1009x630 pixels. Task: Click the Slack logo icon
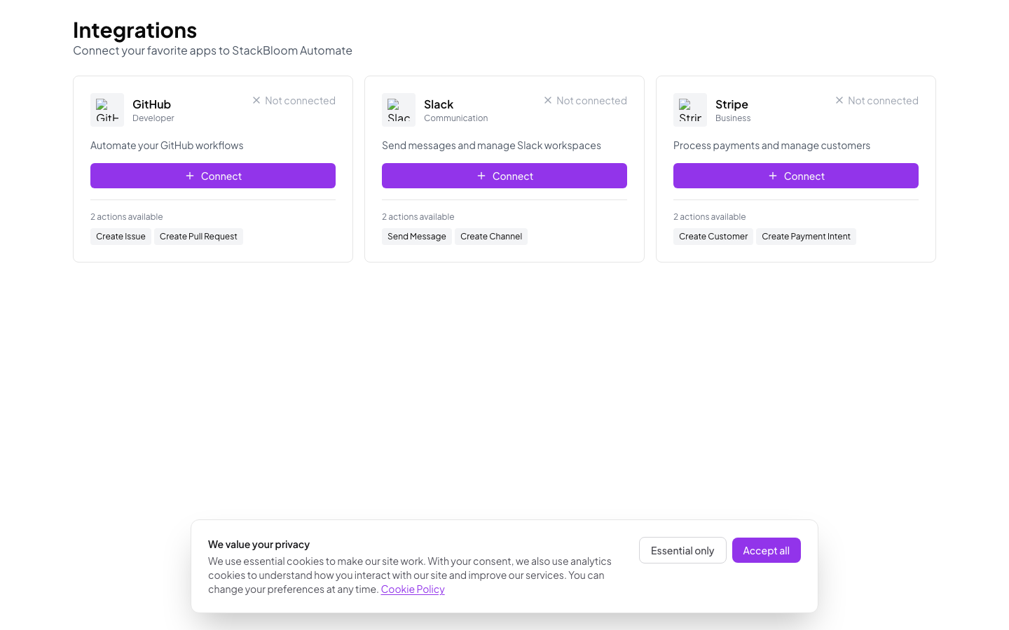398,109
